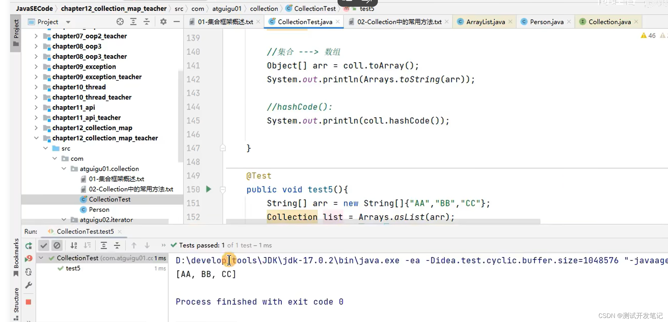Switch to ArrayList.java tab

(485, 22)
